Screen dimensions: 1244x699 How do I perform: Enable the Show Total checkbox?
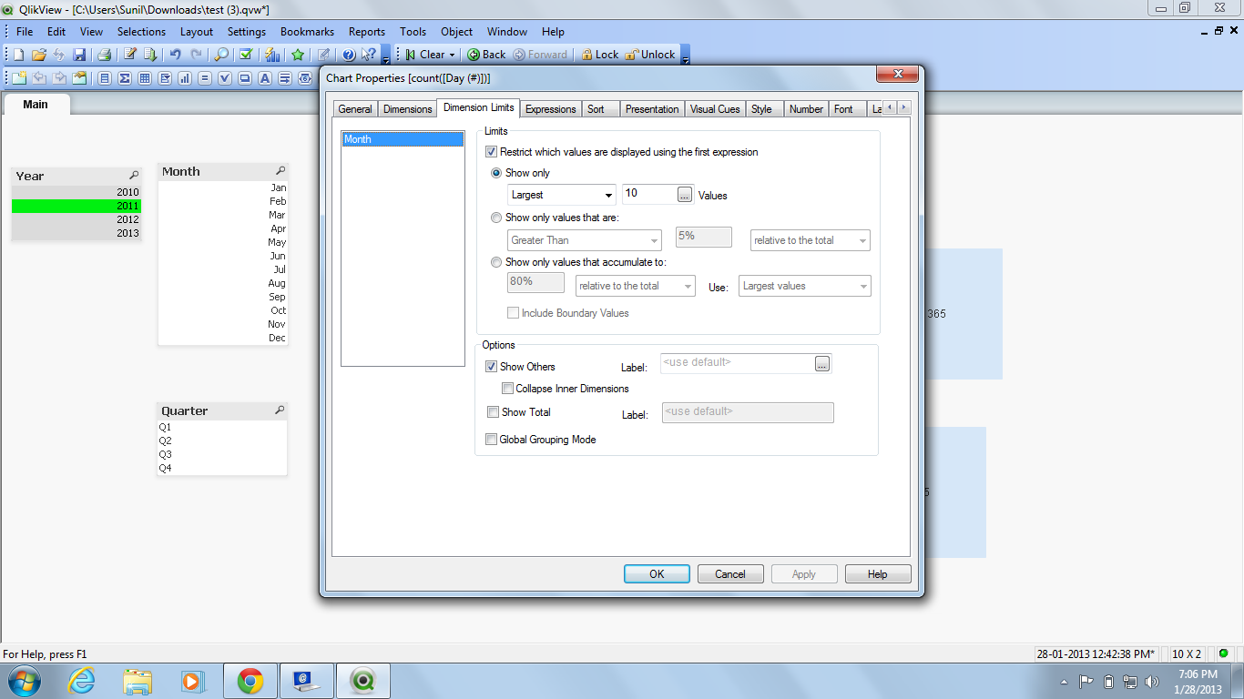(493, 412)
